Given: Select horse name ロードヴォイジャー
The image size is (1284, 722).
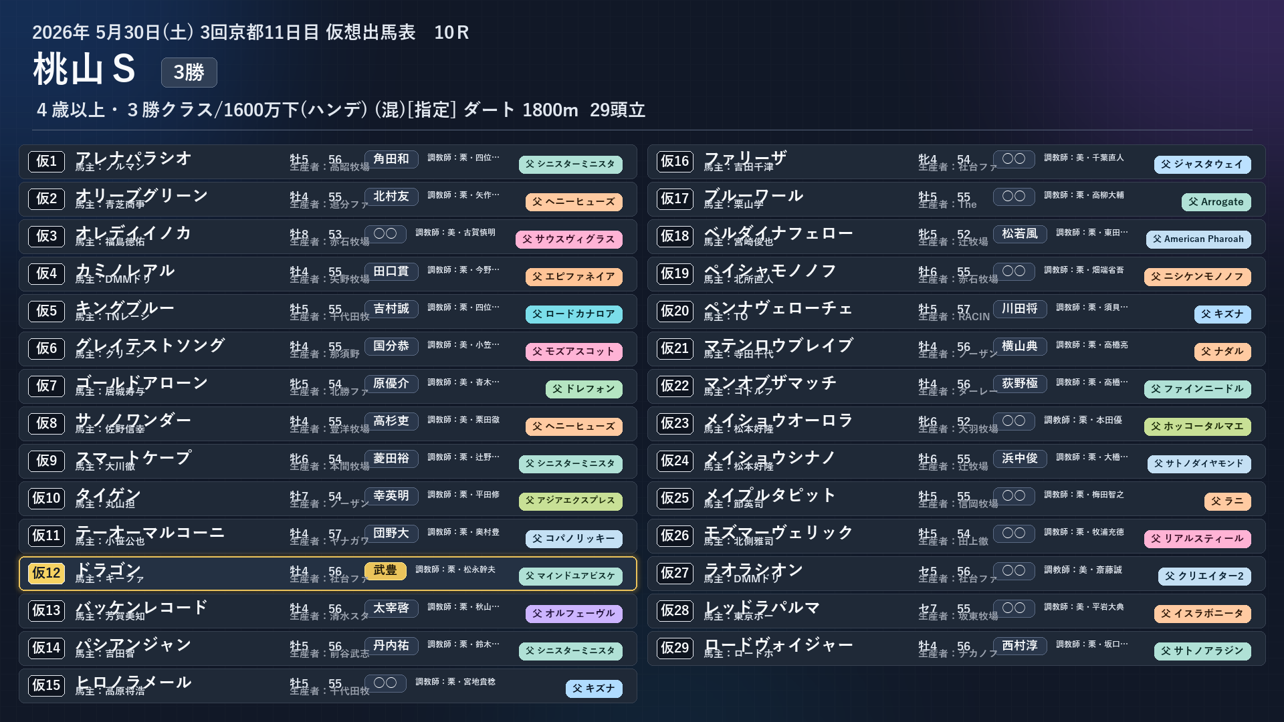Looking at the screenshot, I should (778, 644).
